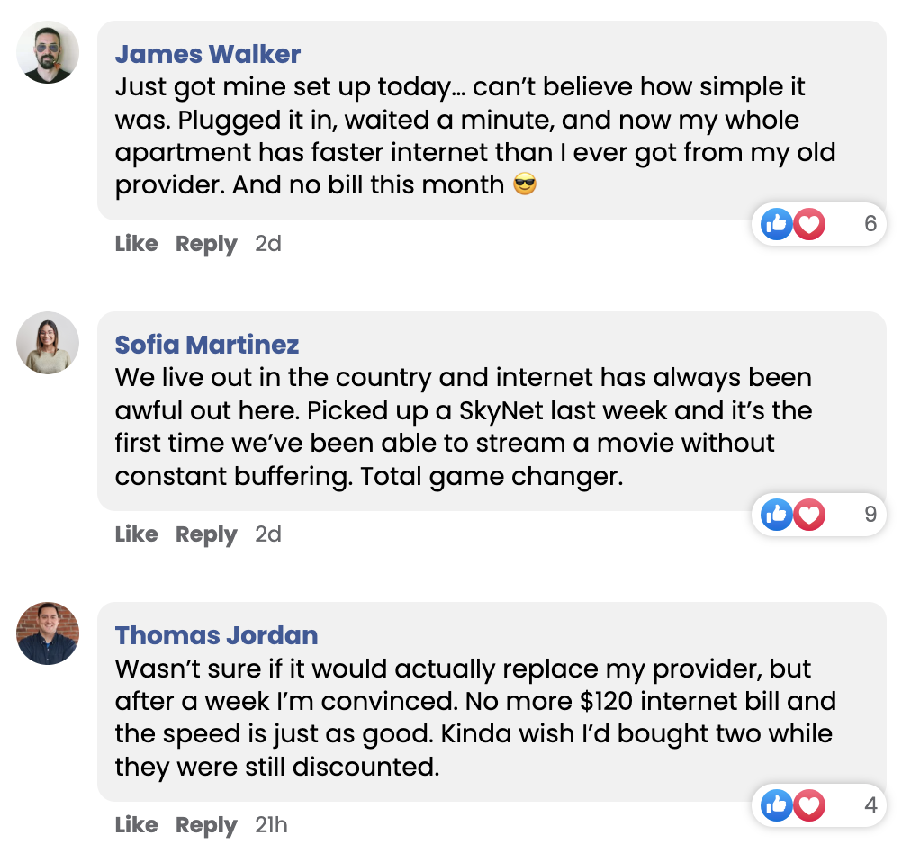Image resolution: width=902 pixels, height=862 pixels.
Task: Click the heart reaction on James Walker's comment
Action: pos(809,224)
